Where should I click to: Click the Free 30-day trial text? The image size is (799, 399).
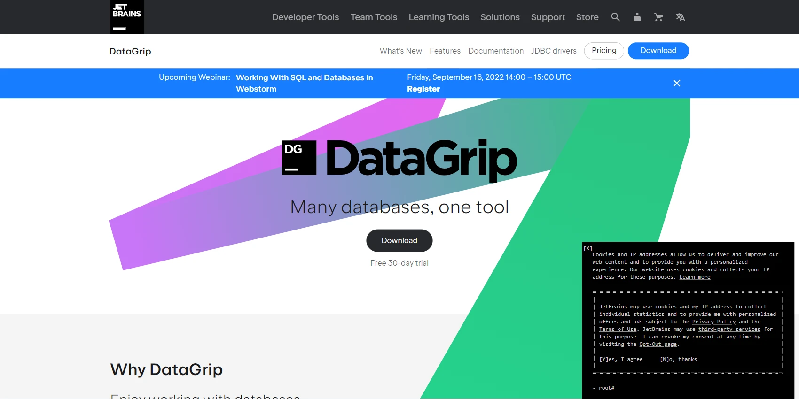399,263
